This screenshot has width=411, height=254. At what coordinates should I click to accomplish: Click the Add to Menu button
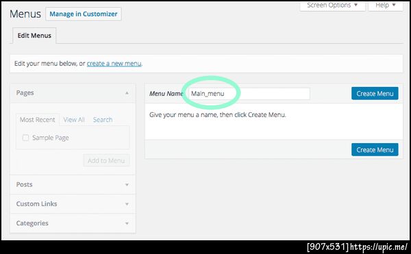[x=106, y=160]
